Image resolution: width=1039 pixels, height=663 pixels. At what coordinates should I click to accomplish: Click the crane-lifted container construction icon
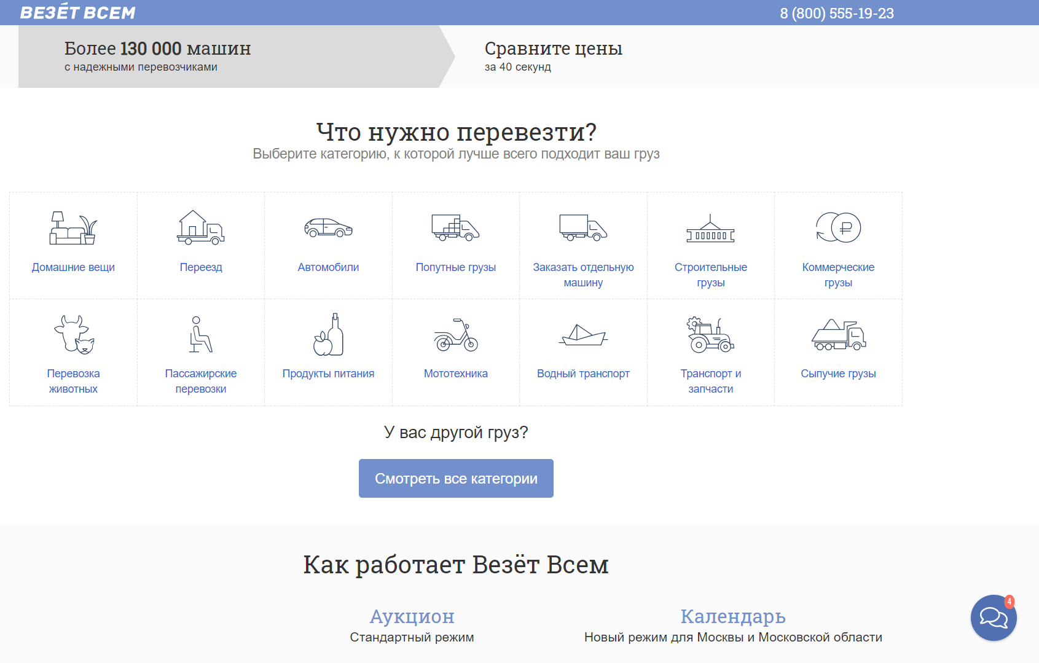coord(711,228)
